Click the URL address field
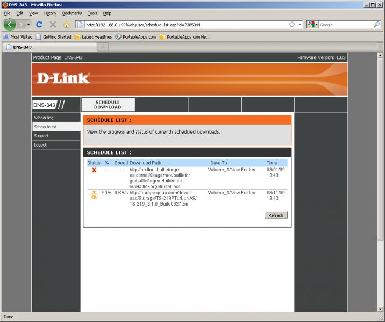 coord(187,25)
